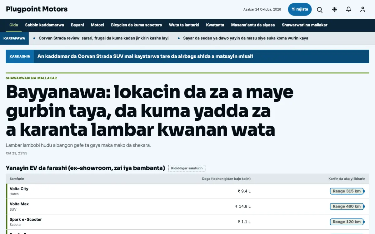
Task: Click Range 120 km badge
Action: [347, 222]
